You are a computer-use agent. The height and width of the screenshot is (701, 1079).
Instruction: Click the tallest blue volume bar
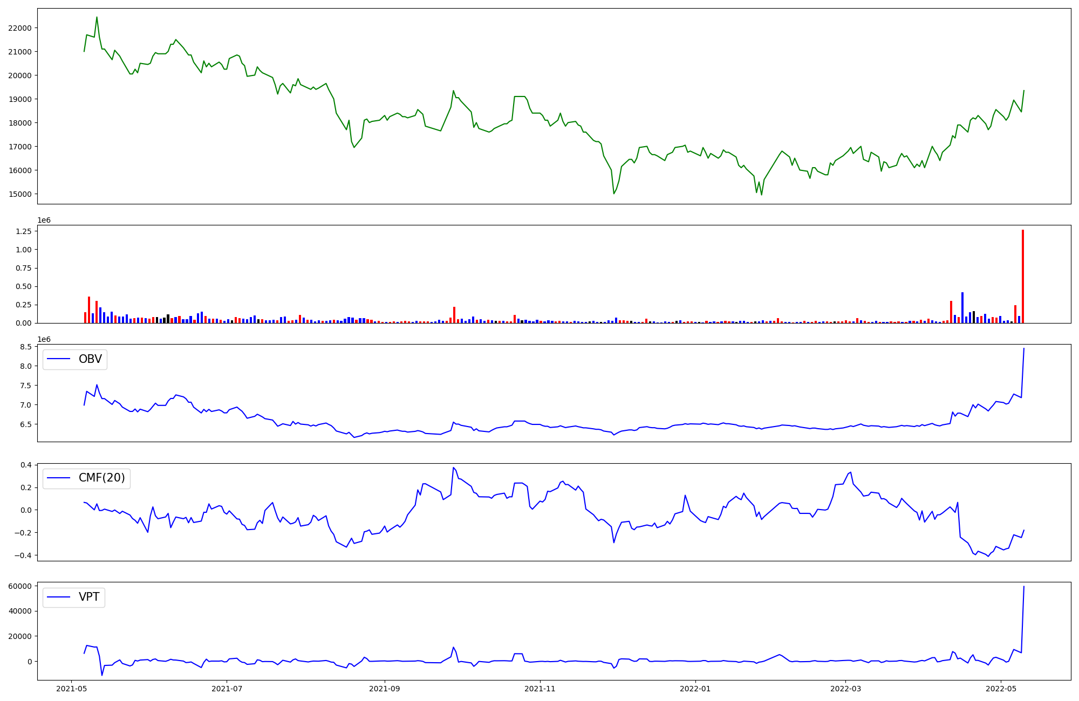[x=962, y=307]
